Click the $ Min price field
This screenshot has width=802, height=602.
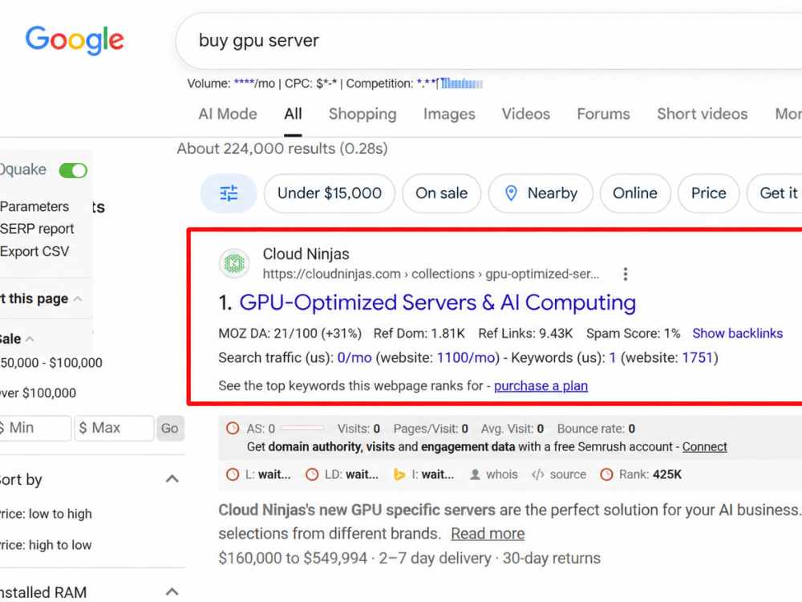click(34, 428)
